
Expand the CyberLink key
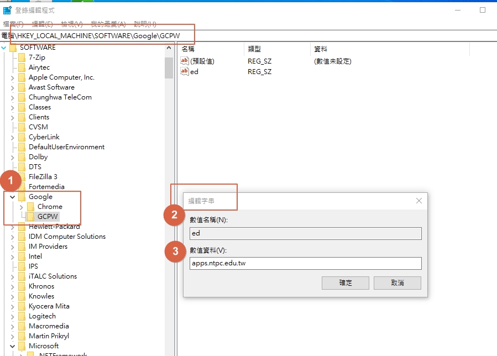12,137
